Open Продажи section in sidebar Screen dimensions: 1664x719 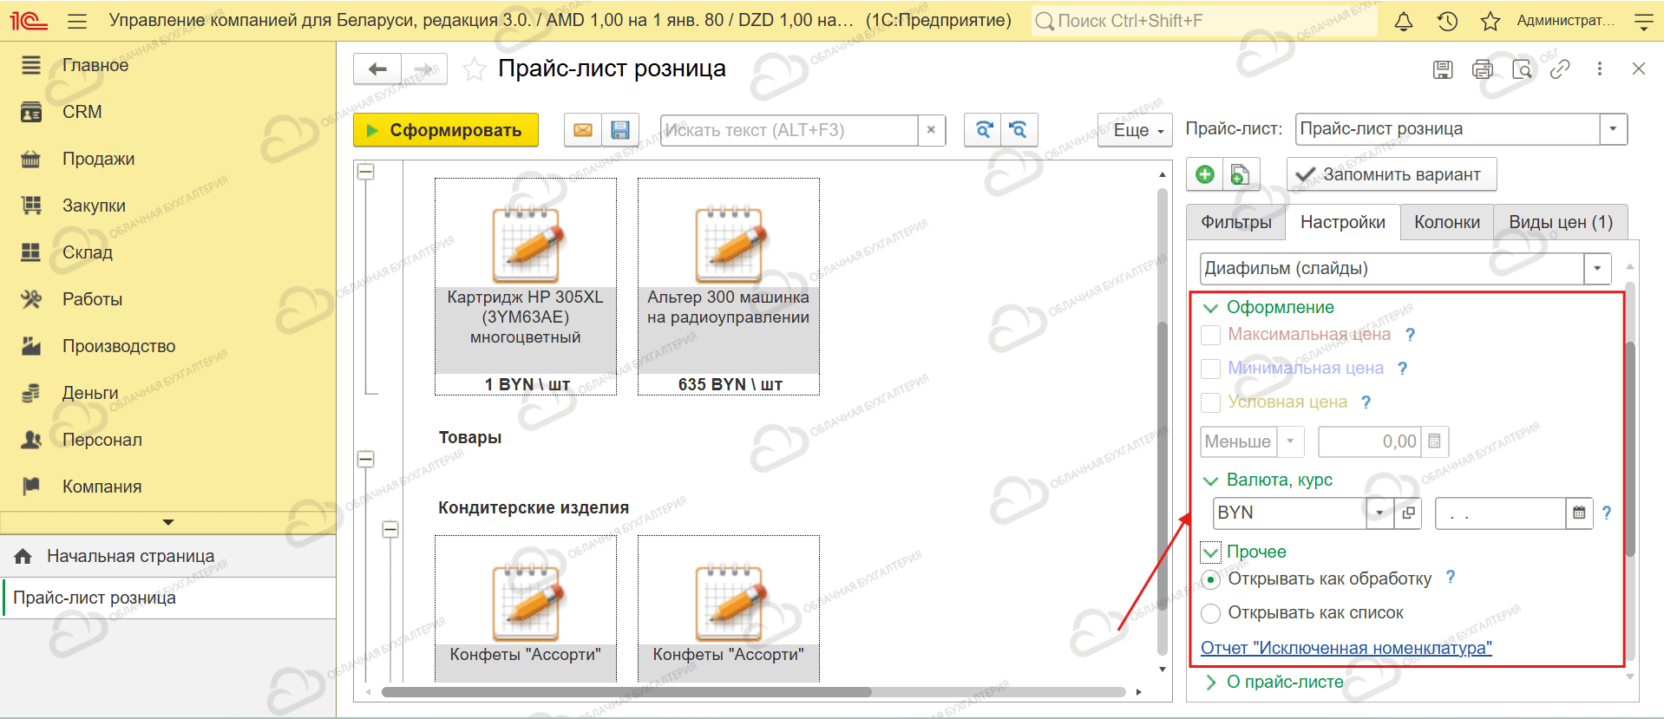pos(98,159)
